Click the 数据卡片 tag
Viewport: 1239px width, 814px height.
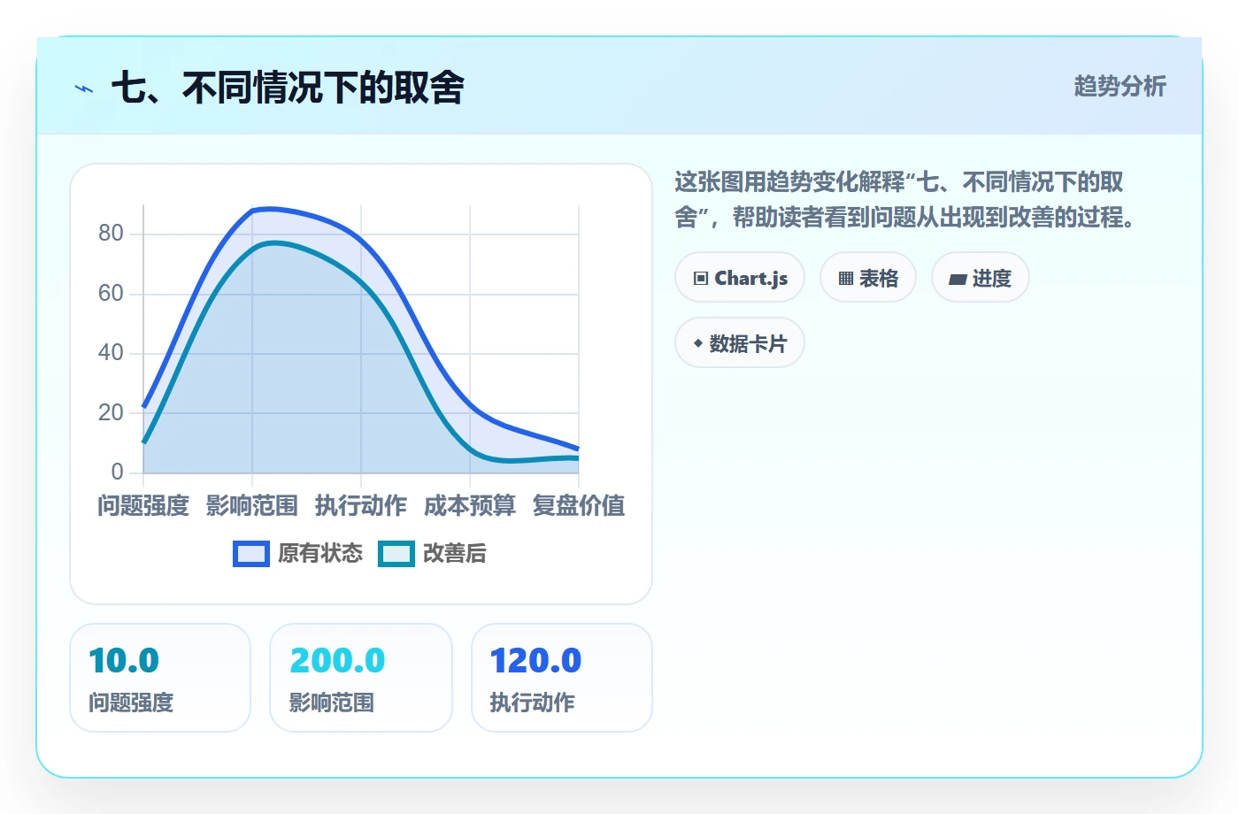tap(740, 343)
